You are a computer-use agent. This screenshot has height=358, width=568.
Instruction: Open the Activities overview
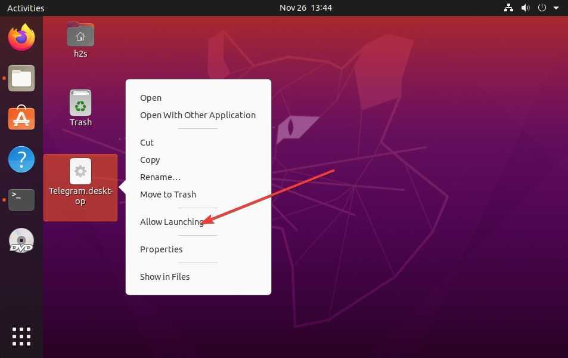click(x=26, y=8)
